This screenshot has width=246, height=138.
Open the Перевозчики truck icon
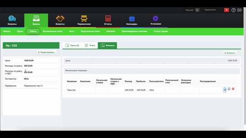(x=84, y=18)
